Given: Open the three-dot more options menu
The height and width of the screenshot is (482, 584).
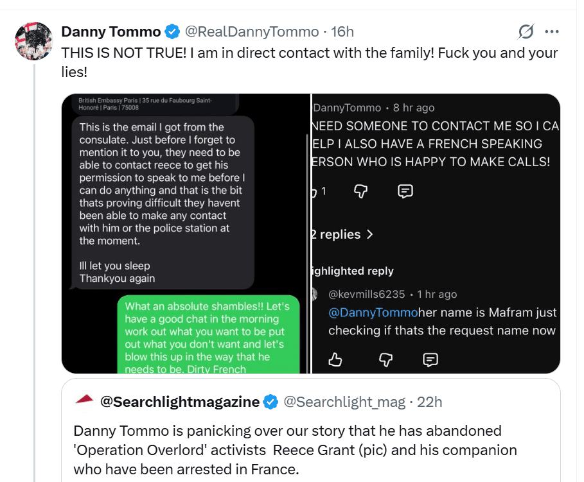Looking at the screenshot, I should coord(551,31).
